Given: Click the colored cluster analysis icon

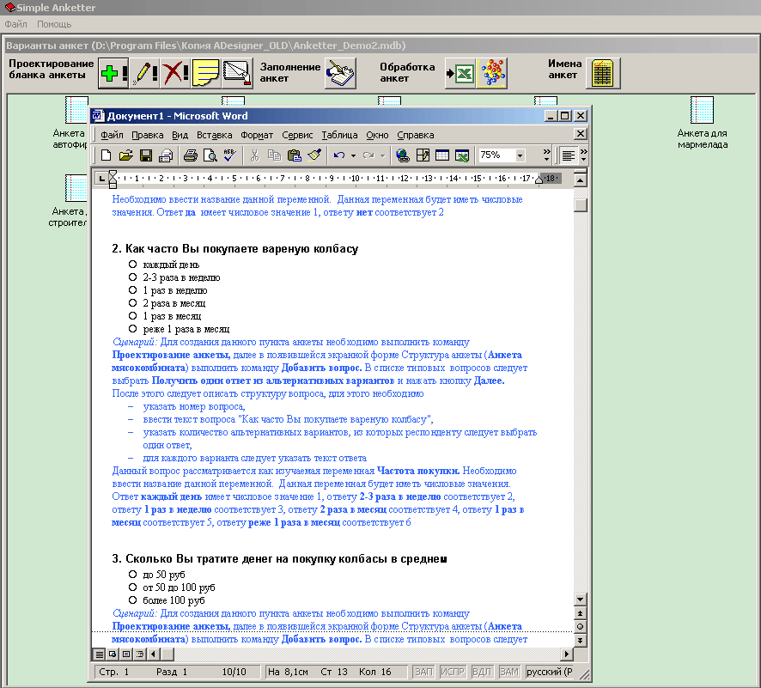Looking at the screenshot, I should [x=491, y=73].
